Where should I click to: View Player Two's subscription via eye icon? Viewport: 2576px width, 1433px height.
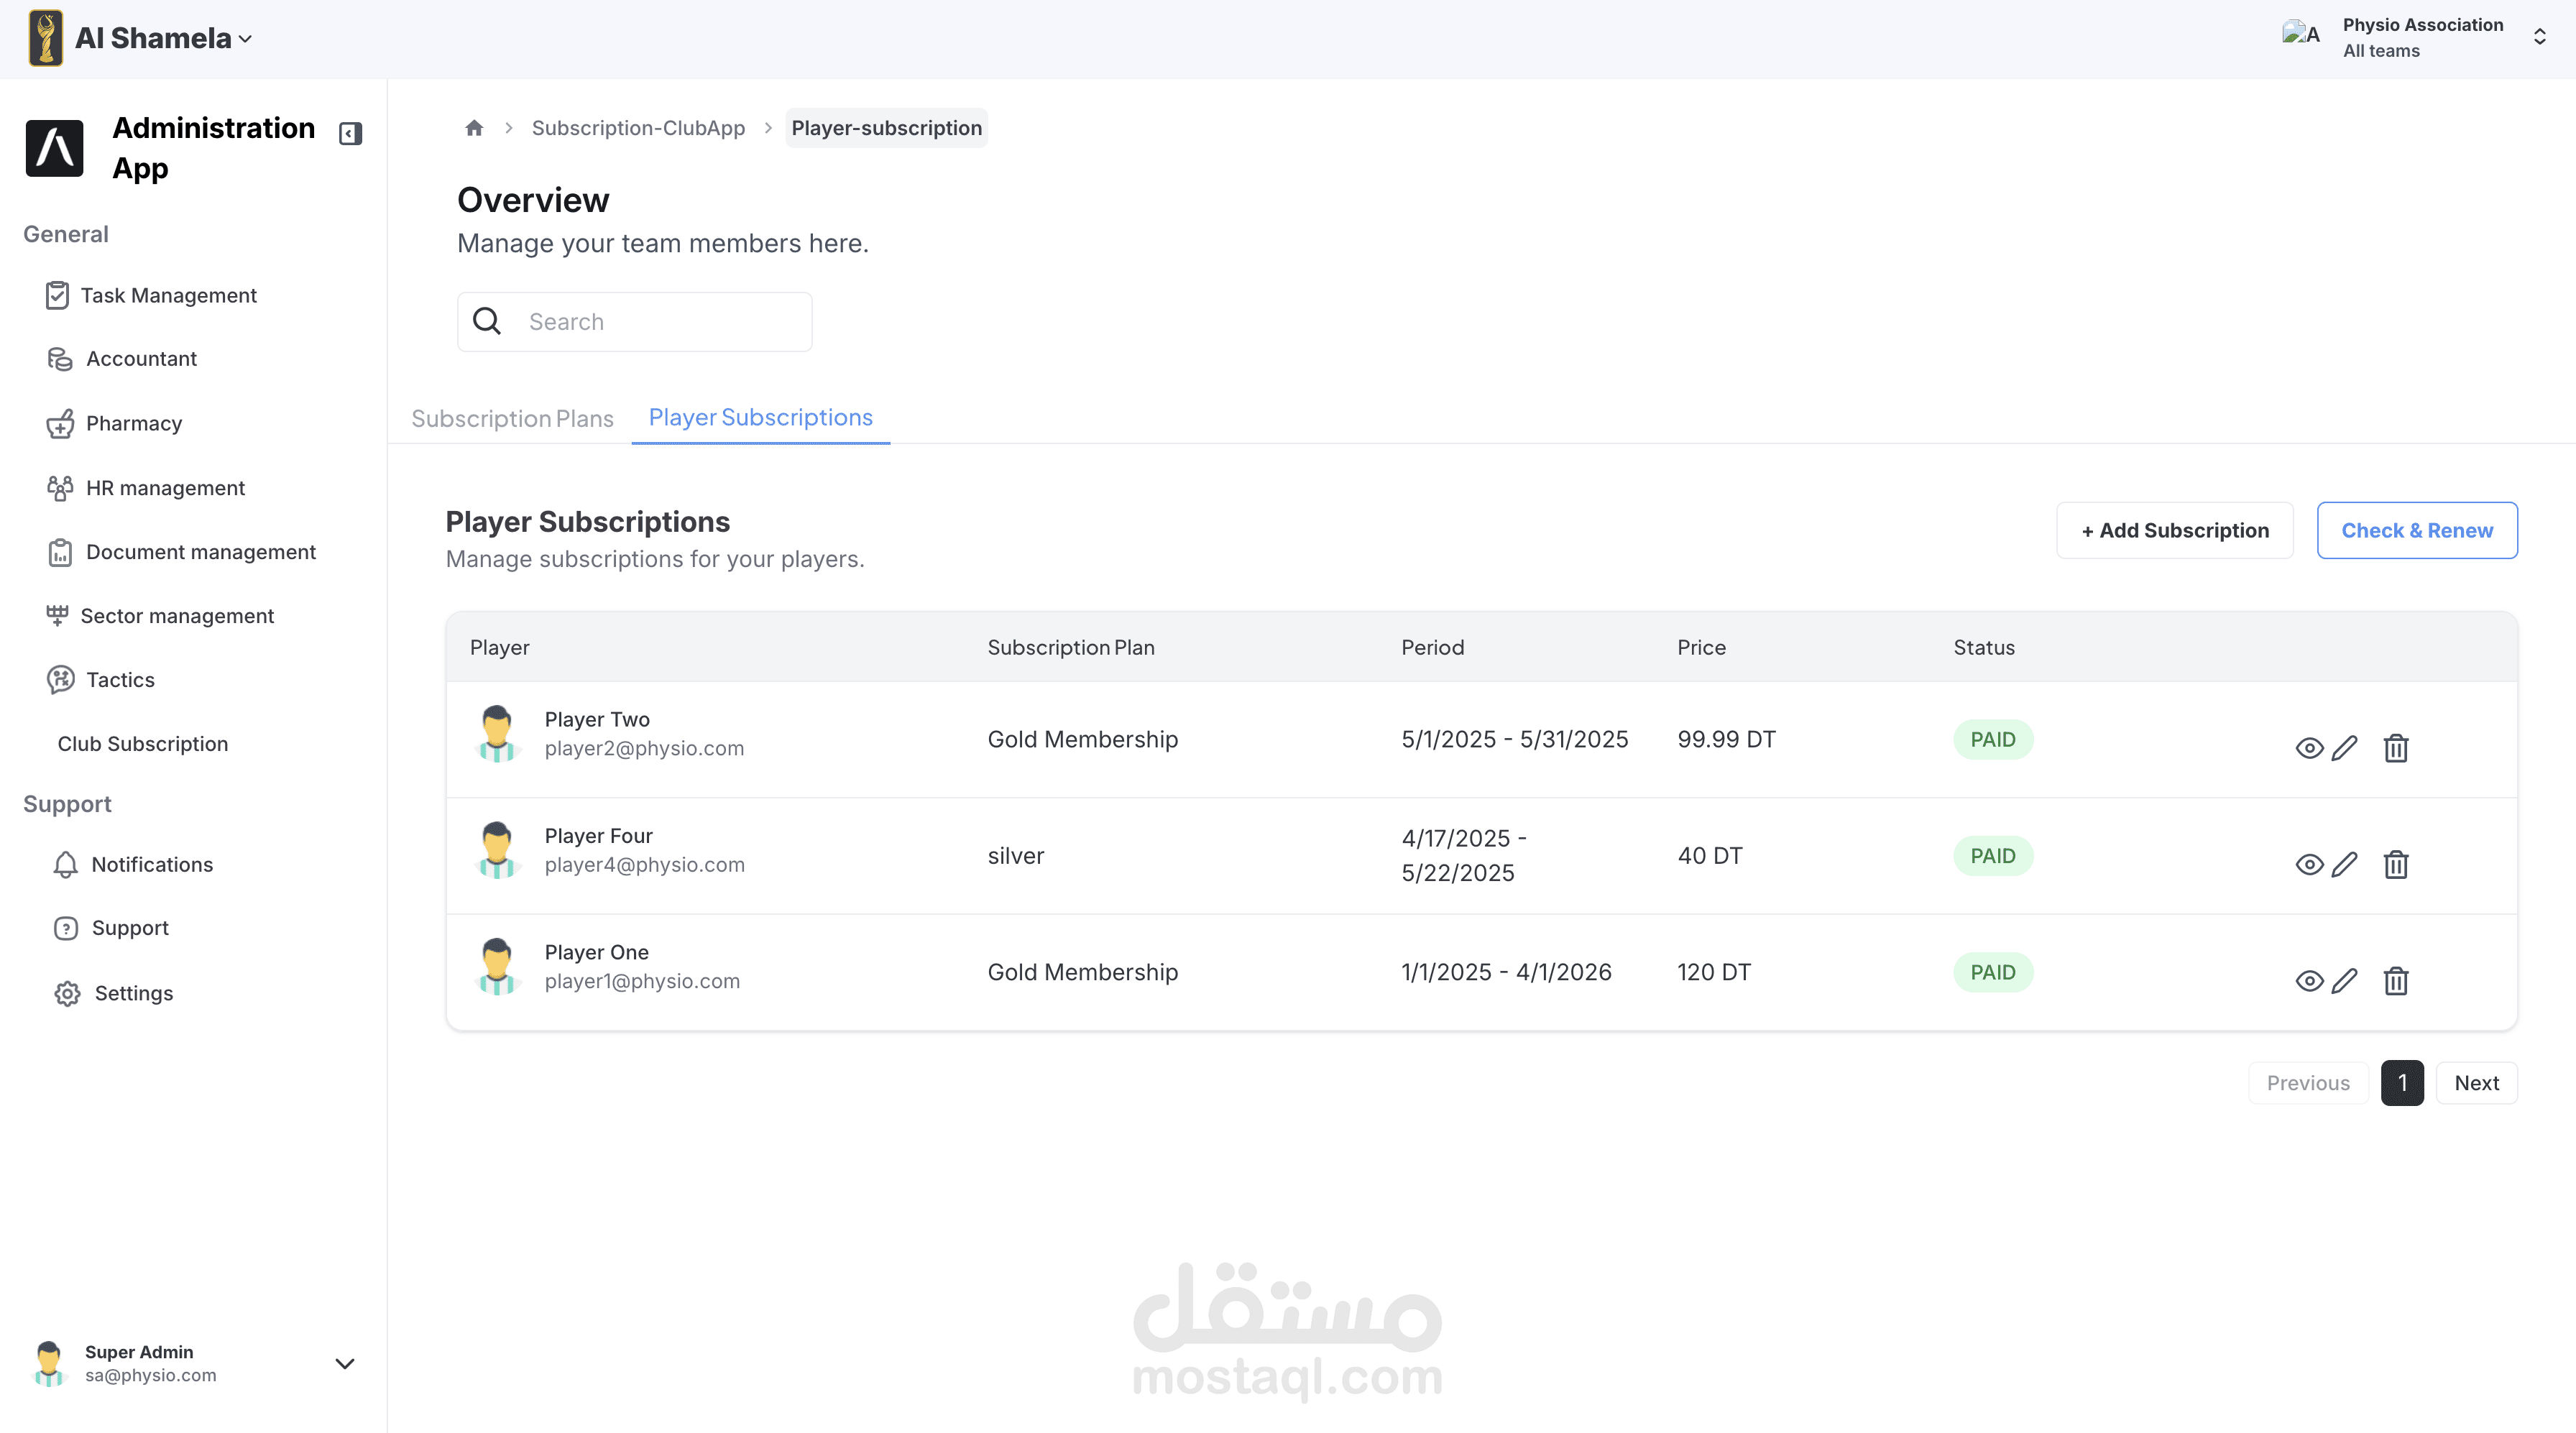[x=2308, y=748]
